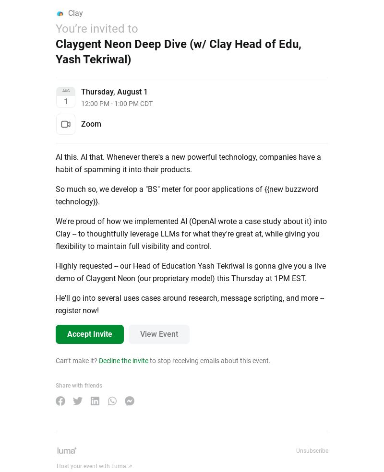
Task: Share event on Twitter
Action: point(78,401)
